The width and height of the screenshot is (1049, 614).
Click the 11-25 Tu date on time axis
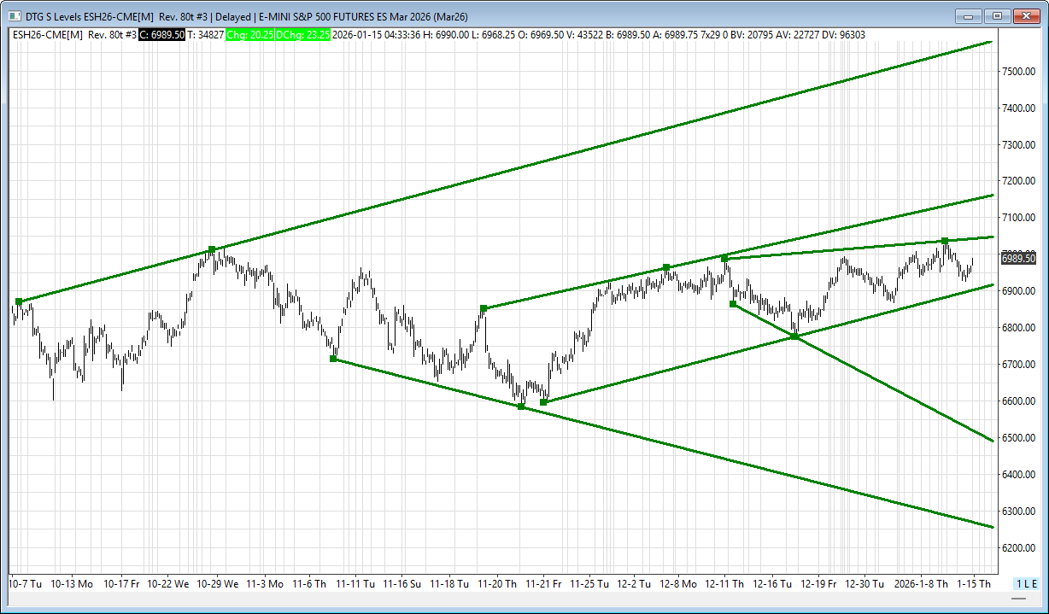589,584
